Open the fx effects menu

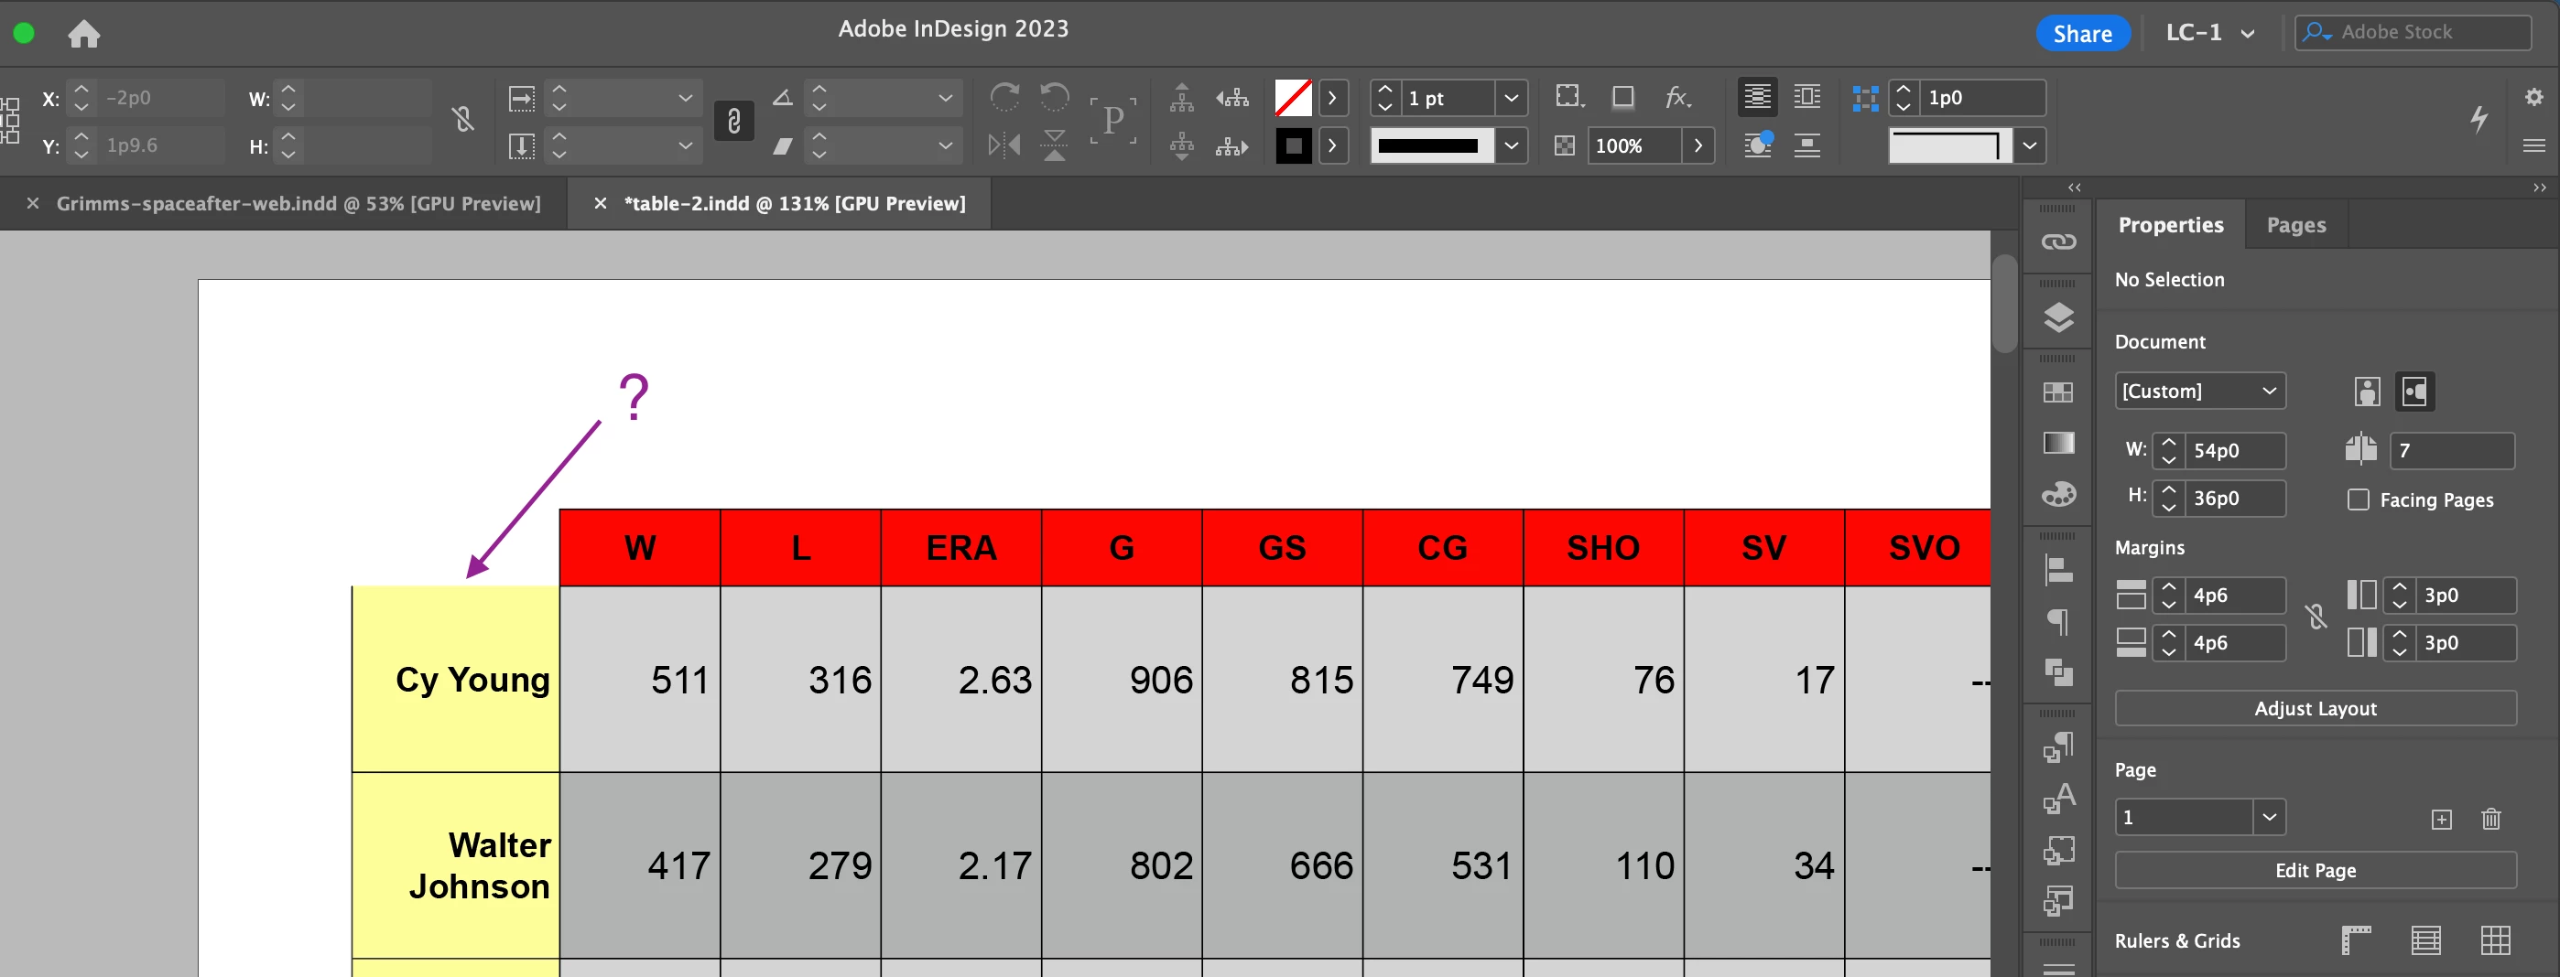[x=1677, y=96]
